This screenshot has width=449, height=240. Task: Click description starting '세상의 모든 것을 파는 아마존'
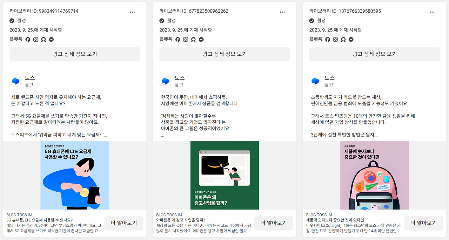tap(203, 228)
